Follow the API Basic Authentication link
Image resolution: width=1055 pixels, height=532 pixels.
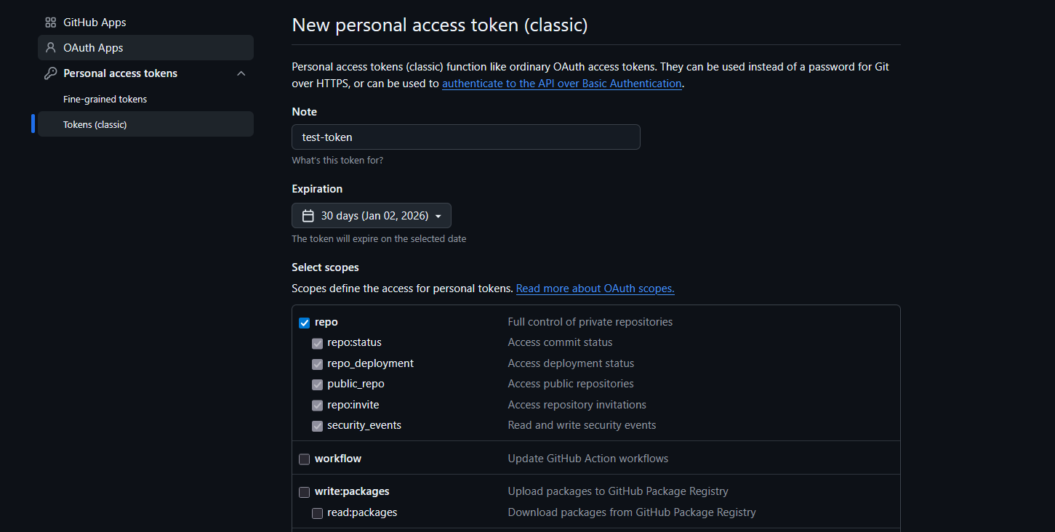point(561,84)
